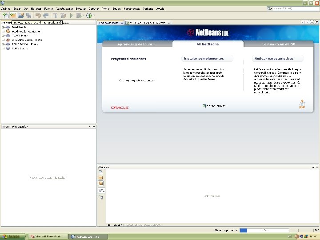Maximize the editor window button
320x240 pixels.
(317, 22)
